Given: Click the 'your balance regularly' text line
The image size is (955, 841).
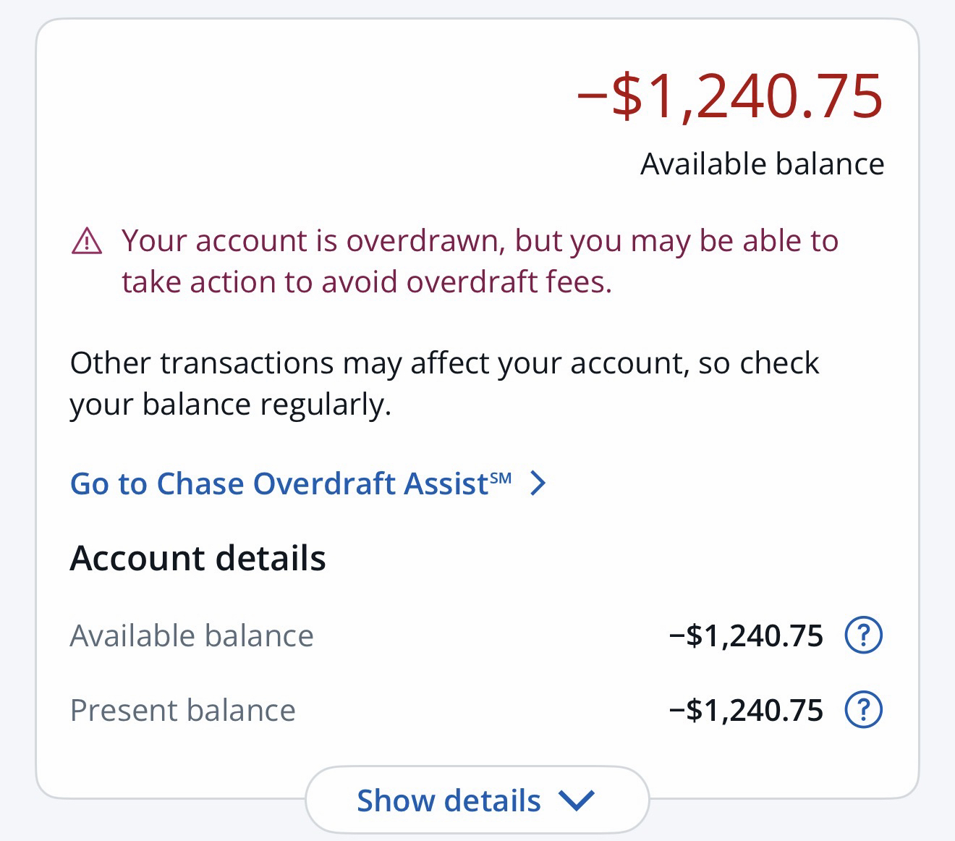Looking at the screenshot, I should (230, 405).
